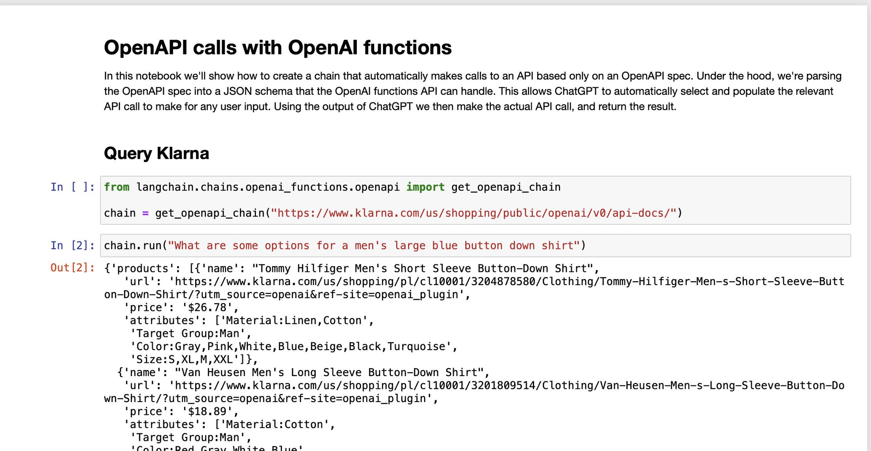Click the Van Heusen klarna.com product URL
This screenshot has width=871, height=451.
(x=474, y=392)
